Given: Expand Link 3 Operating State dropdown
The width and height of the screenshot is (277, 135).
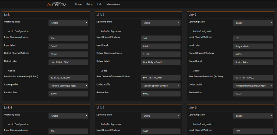Looking at the screenshot, I should [x=253, y=23].
